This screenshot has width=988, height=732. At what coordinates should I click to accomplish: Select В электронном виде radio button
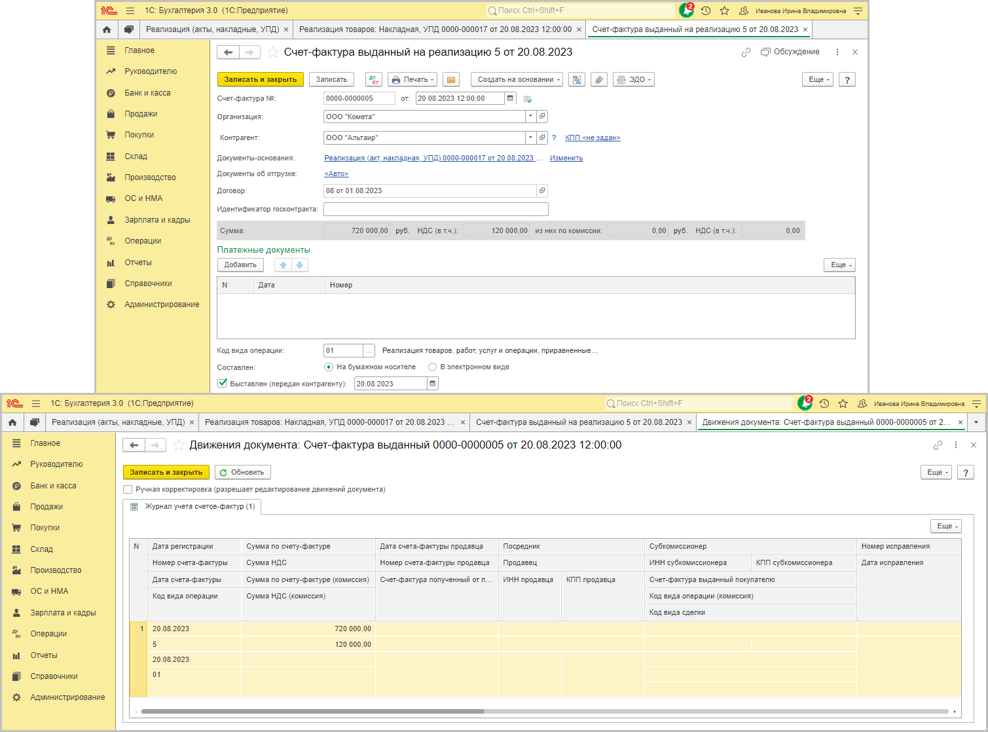432,367
